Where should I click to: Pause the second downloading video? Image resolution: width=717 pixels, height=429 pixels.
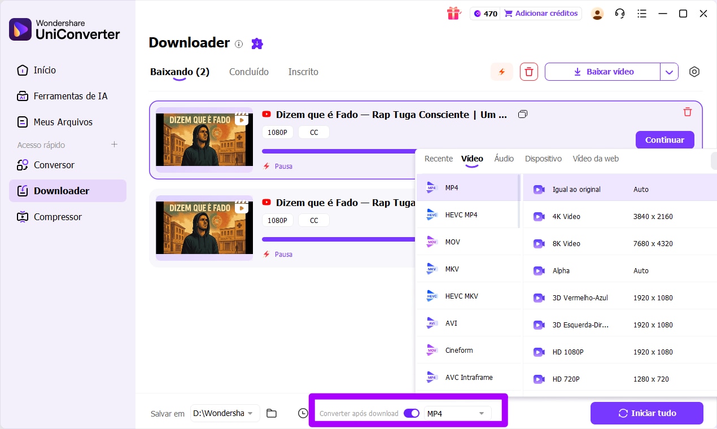click(283, 254)
